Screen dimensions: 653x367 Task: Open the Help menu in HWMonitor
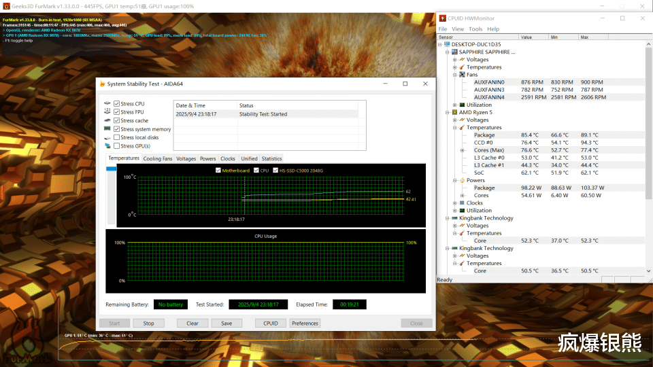tap(493, 29)
